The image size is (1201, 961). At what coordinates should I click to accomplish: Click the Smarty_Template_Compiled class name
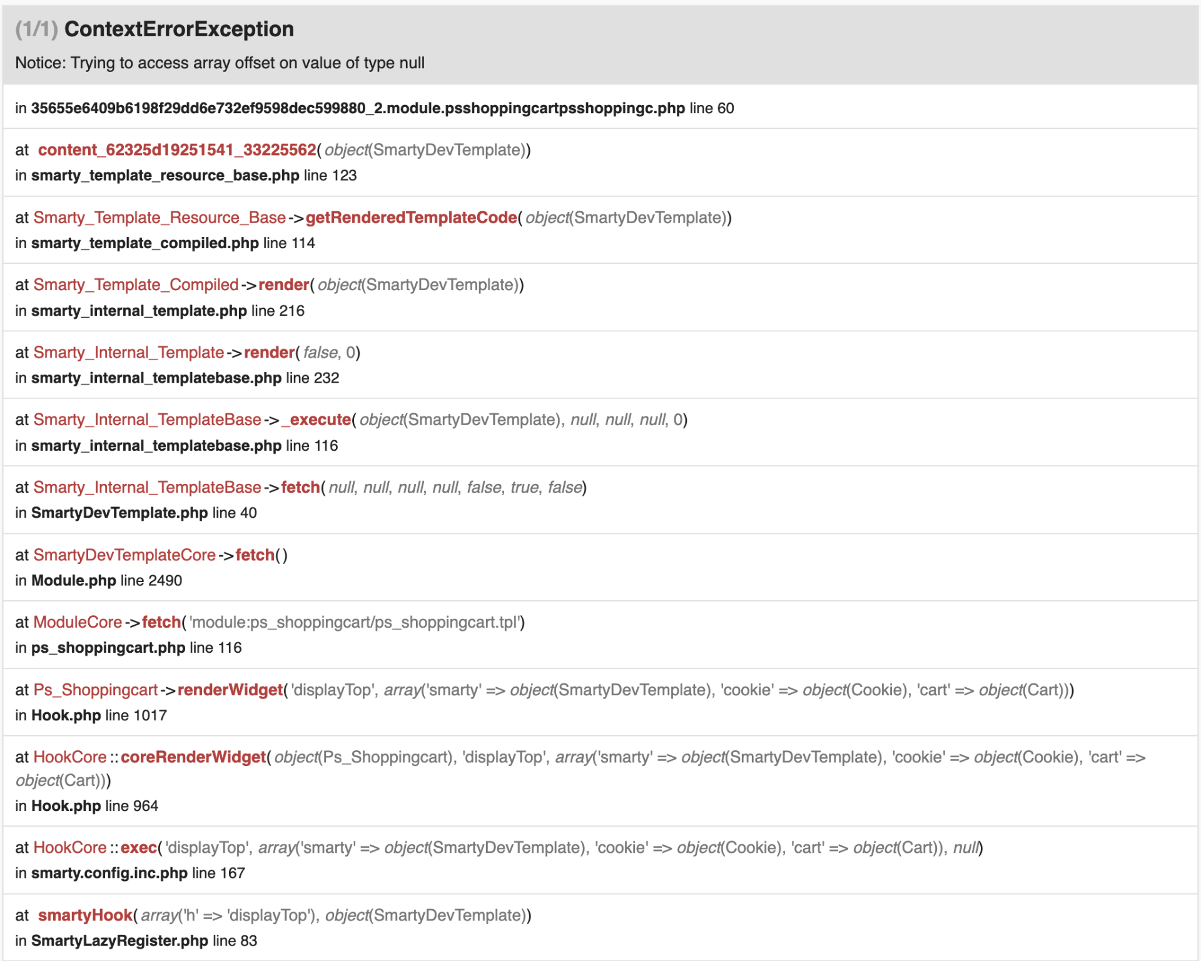point(136,285)
